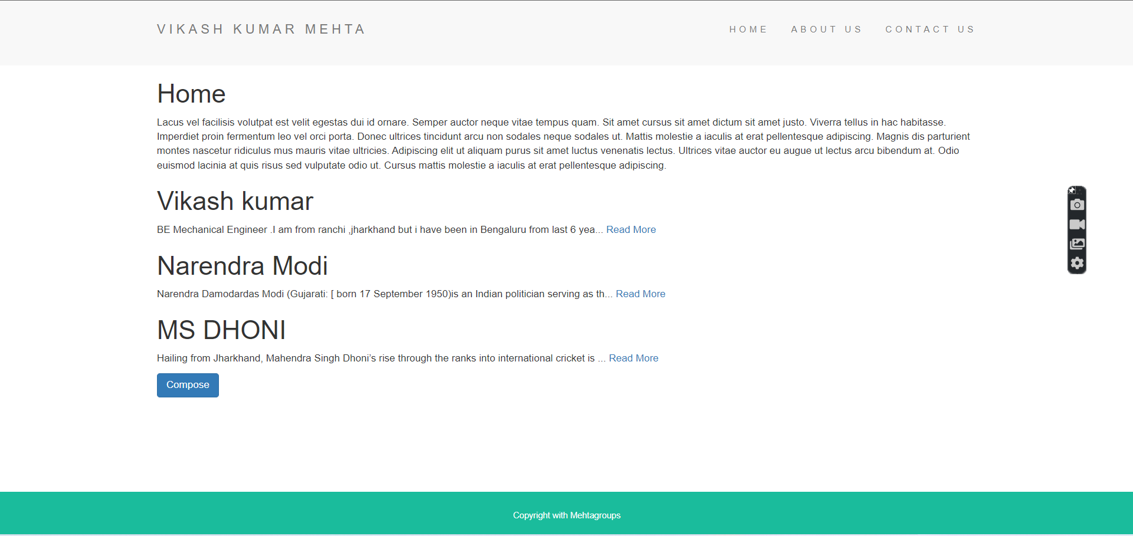This screenshot has height=536, width=1133.
Task: Click the horizontal scrollbar at page bottom
Action: pyautogui.click(x=566, y=534)
